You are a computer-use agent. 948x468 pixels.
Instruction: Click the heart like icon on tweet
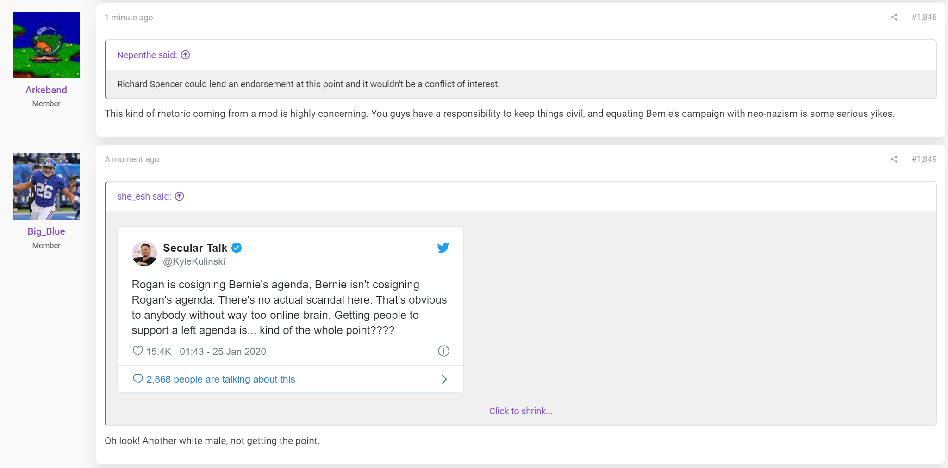point(137,351)
